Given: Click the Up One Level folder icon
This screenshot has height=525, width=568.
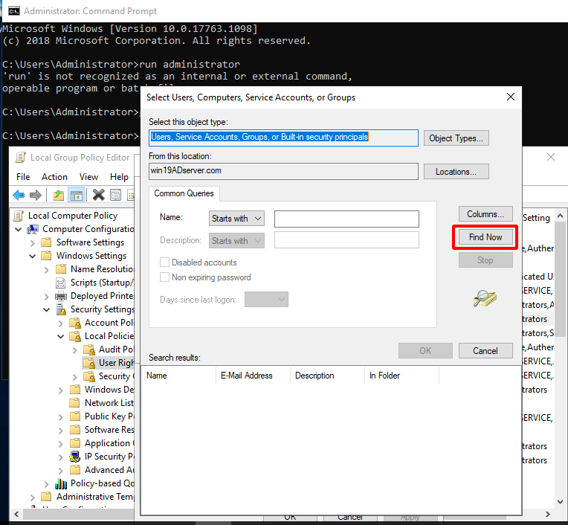Looking at the screenshot, I should coord(59,195).
